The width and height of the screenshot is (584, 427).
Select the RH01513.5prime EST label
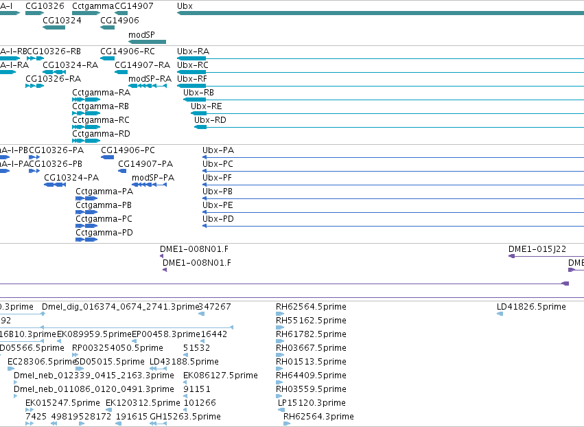tap(311, 362)
